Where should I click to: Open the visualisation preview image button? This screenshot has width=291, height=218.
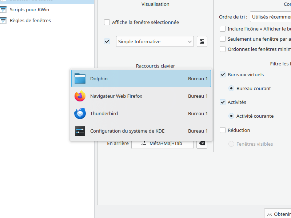pos(202,41)
